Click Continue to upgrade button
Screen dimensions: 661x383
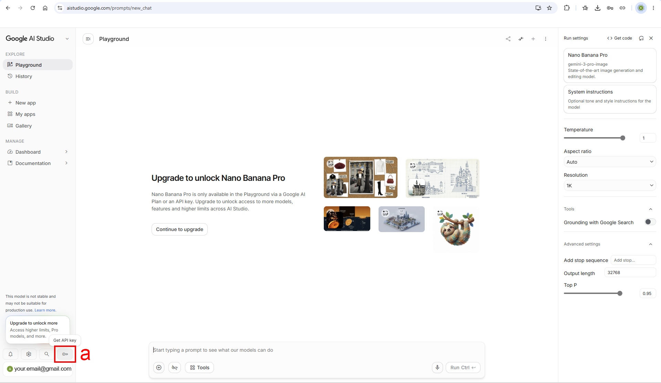[x=179, y=229]
